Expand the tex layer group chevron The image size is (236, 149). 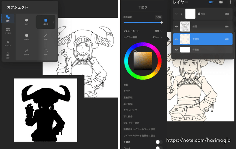coord(182,14)
